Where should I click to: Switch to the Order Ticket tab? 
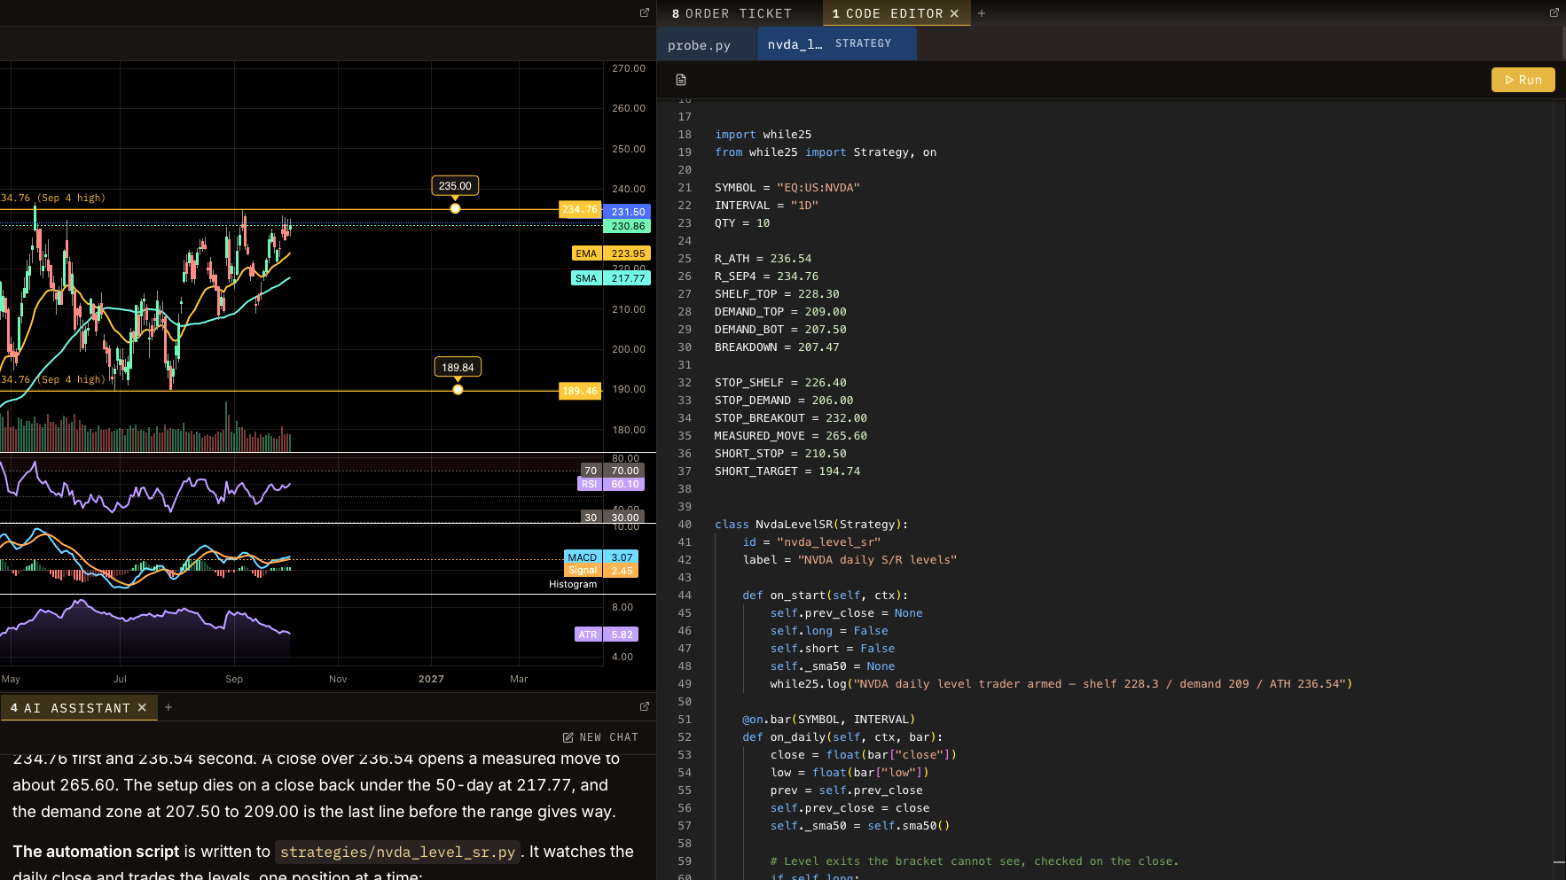coord(732,13)
